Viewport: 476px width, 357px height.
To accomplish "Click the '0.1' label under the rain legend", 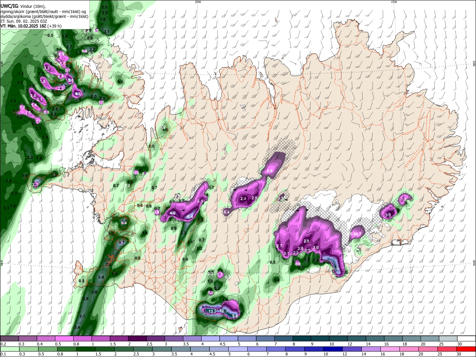I will click(x=3, y=354).
